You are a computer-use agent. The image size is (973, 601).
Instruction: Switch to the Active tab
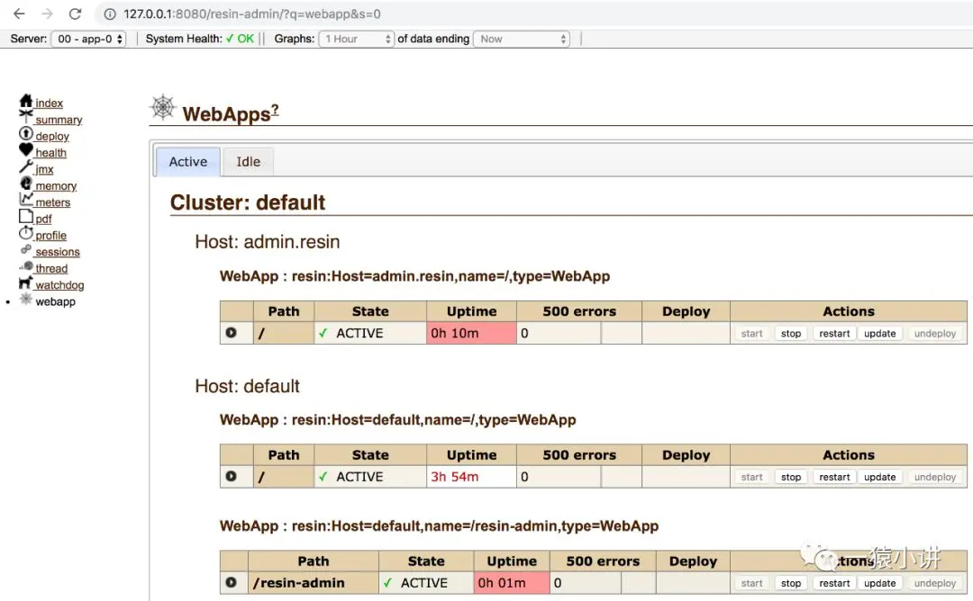(x=188, y=162)
